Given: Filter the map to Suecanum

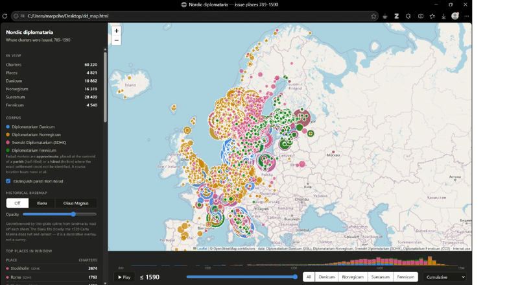Looking at the screenshot, I should coord(380,277).
